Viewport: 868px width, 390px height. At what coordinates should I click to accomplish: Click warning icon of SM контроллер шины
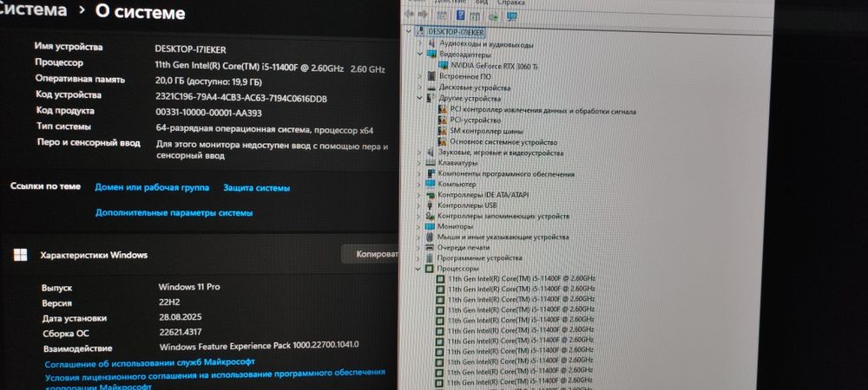pyautogui.click(x=443, y=131)
